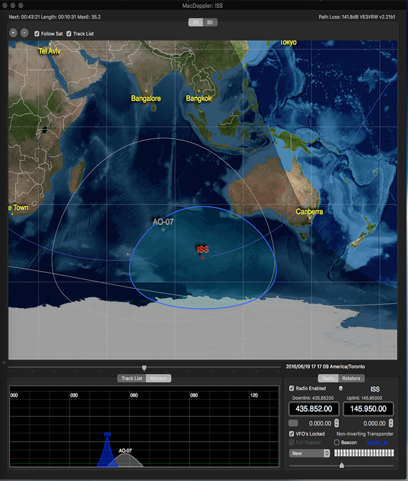Toggle the VFO's Locked checkbox
This screenshot has width=408, height=481.
292,434
